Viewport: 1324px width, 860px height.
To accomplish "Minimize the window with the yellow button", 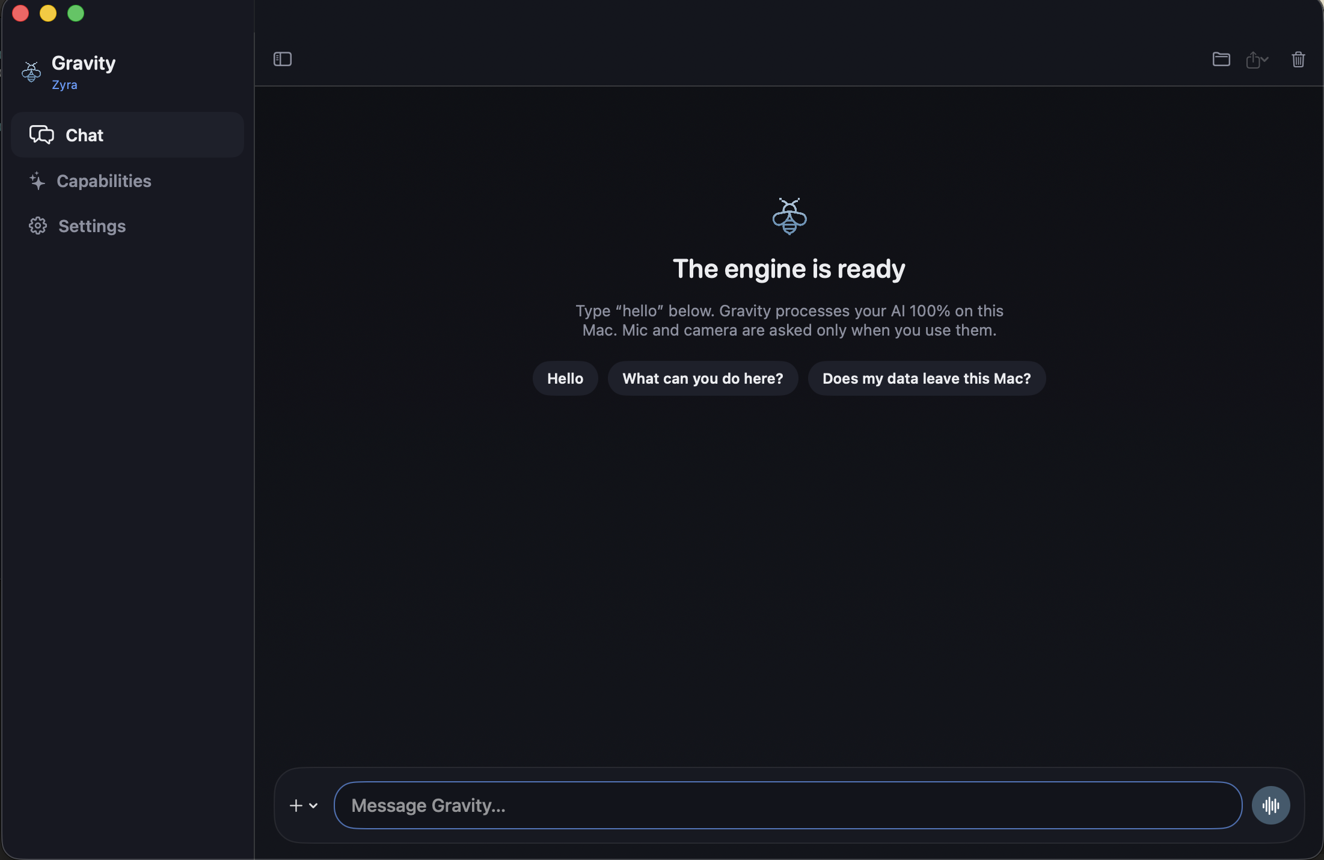I will coord(48,13).
